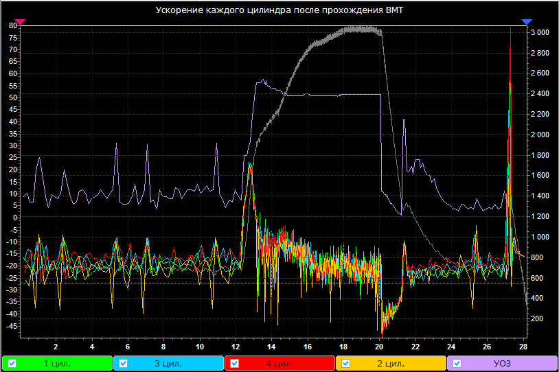Click the time axis label 28

pos(523,347)
